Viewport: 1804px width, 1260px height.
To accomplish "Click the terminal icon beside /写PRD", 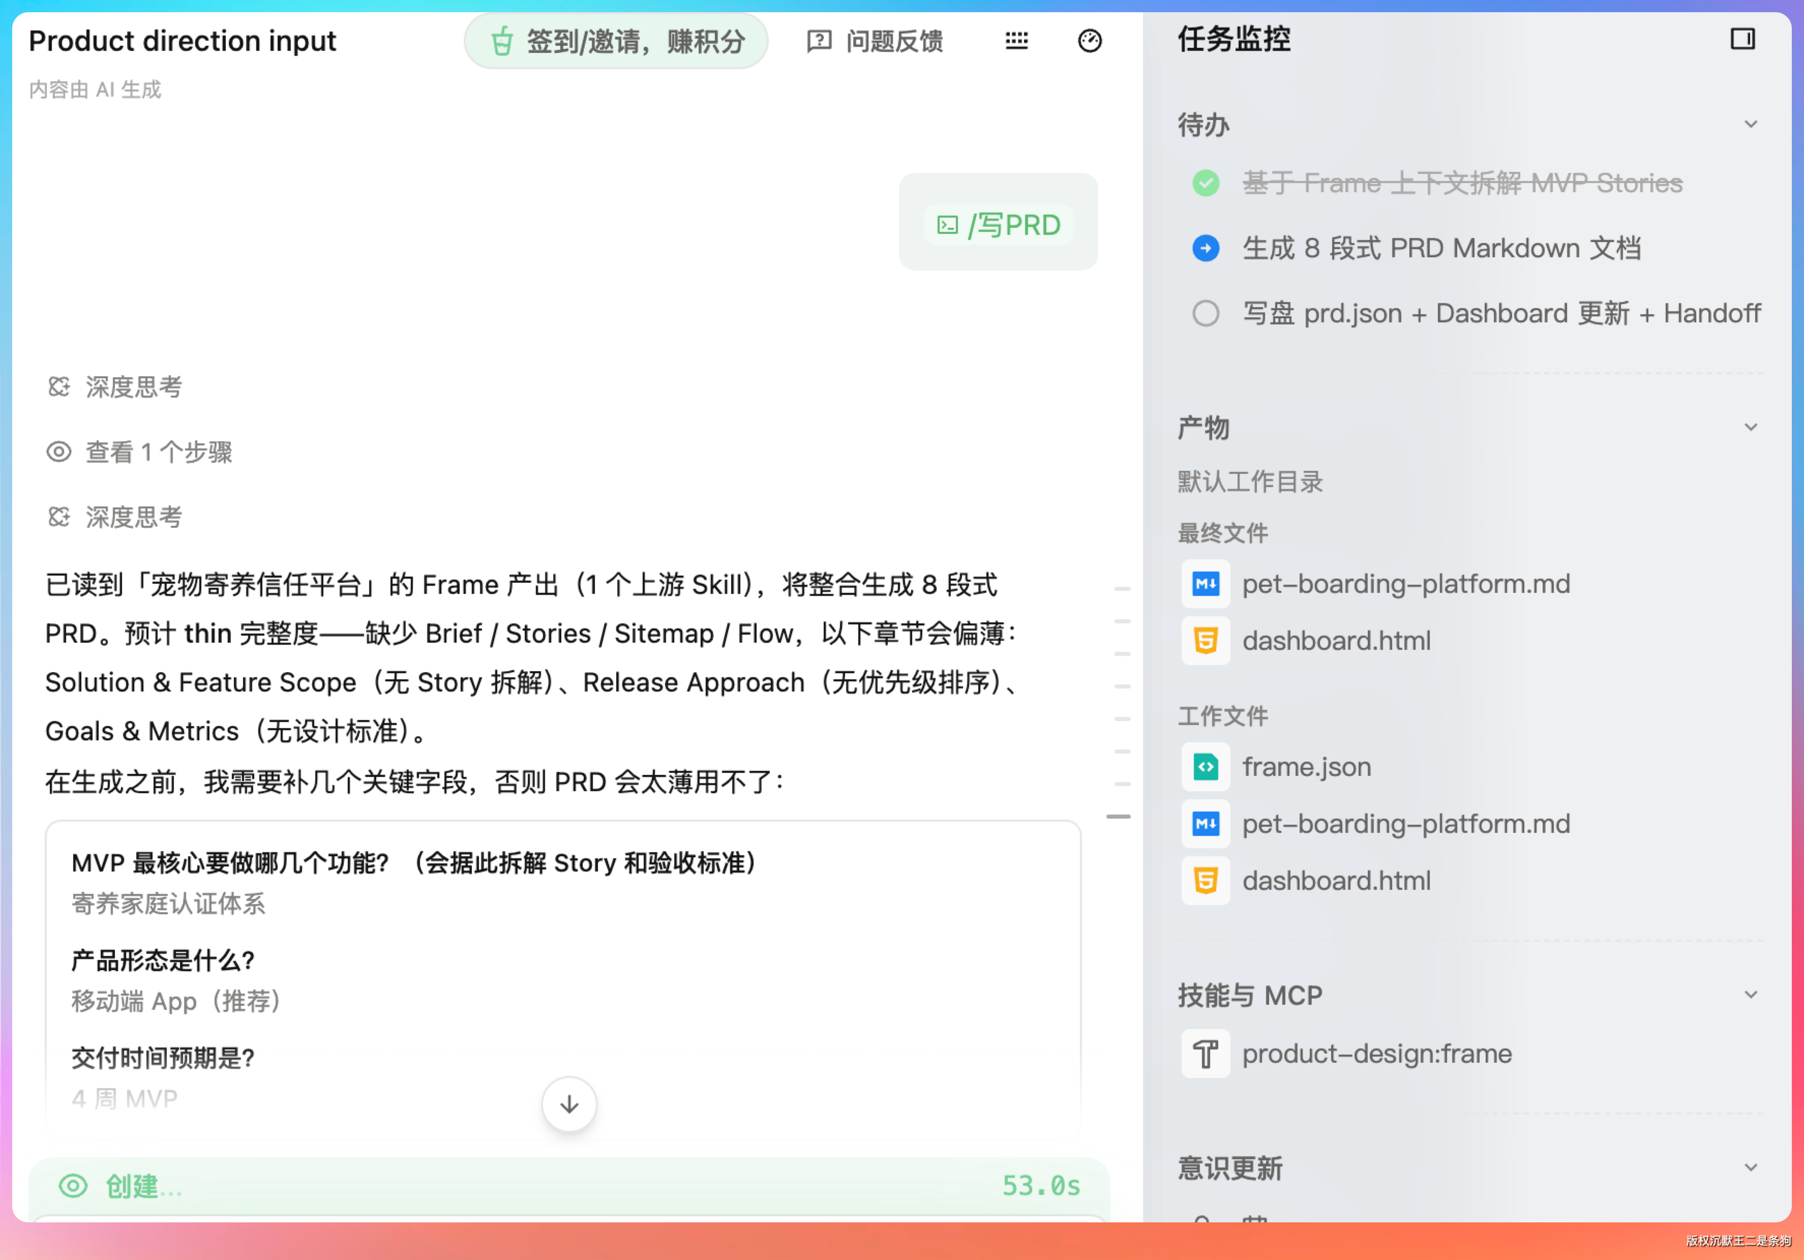I will click(948, 225).
